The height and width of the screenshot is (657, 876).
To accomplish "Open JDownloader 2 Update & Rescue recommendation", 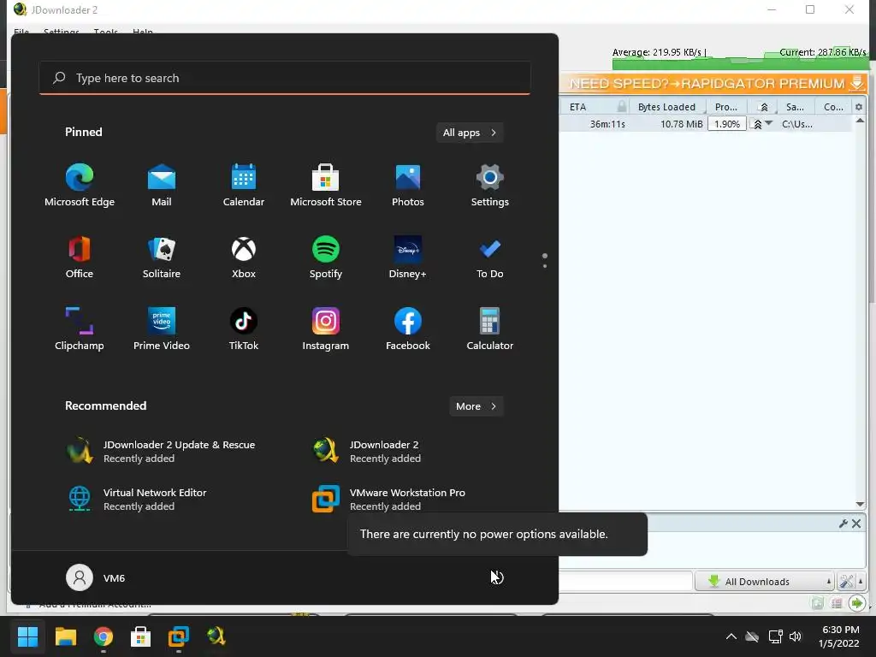I will point(162,451).
